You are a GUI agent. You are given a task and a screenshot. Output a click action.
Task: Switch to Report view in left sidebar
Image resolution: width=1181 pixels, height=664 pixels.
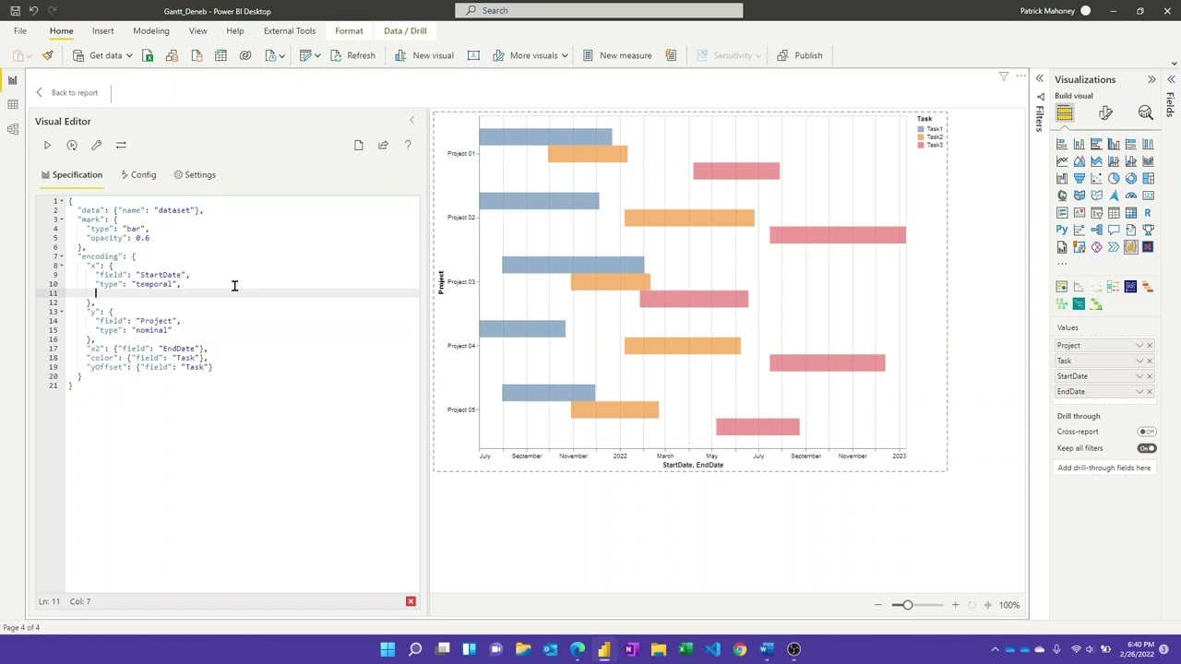pyautogui.click(x=13, y=80)
